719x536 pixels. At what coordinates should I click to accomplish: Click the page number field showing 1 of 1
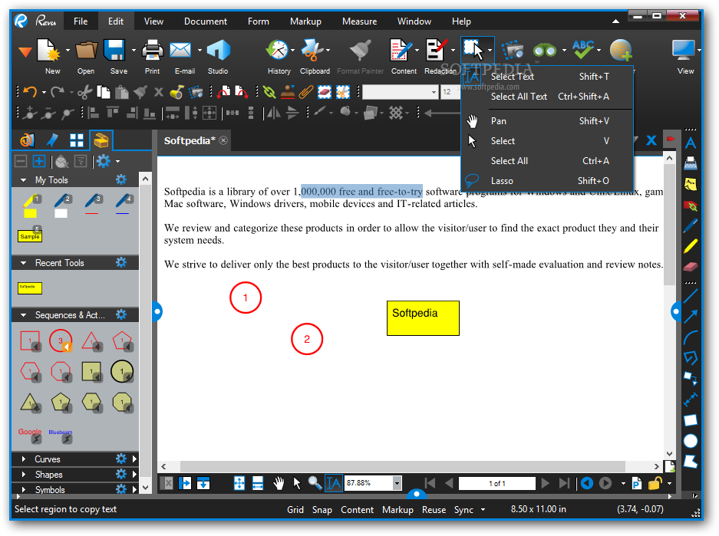click(x=497, y=483)
